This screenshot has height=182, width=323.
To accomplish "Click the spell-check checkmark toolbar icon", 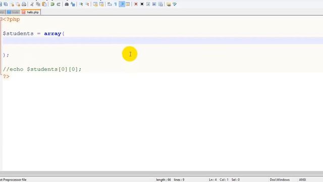I will 175,4.
